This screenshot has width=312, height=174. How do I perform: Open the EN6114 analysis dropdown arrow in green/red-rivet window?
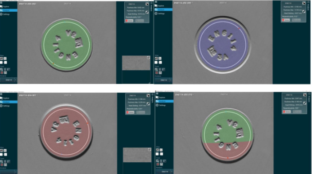tap(172, 171)
